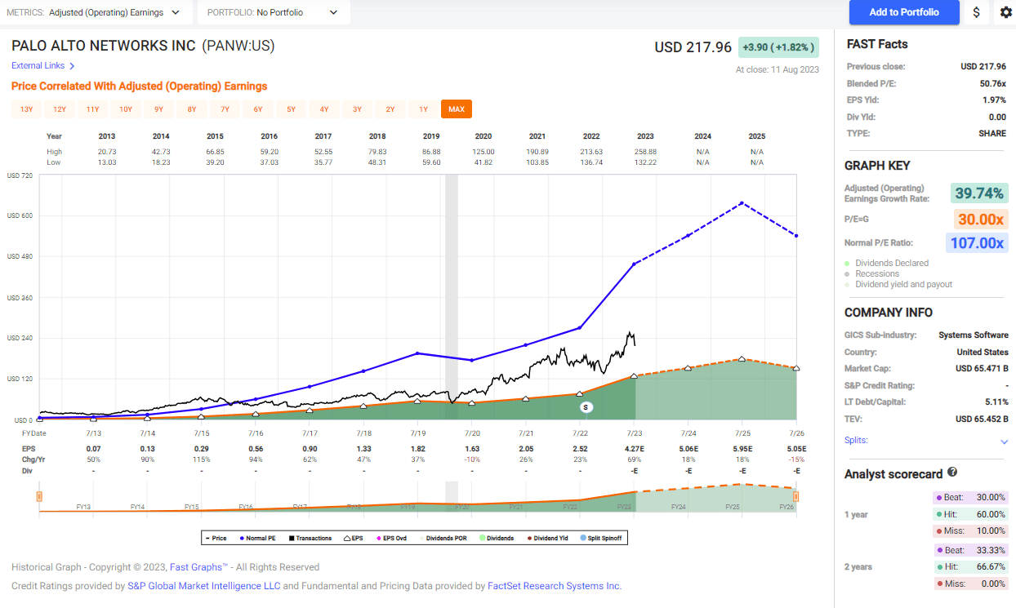Click the 2021 high price 190.89
Image resolution: width=1016 pixels, height=608 pixels.
pos(536,152)
